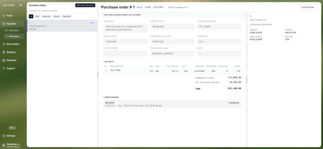Screen dimensions: 323x149
Task: Click the Currency field EUR
Action: point(219,42)
